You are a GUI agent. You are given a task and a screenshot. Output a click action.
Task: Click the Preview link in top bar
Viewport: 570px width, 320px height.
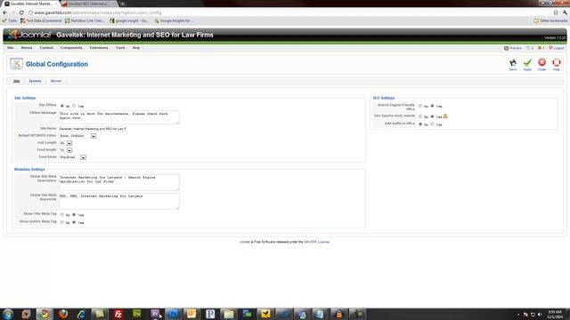tap(516, 48)
